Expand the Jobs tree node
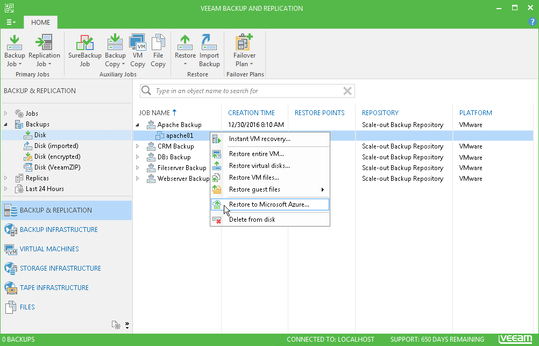Image resolution: width=539 pixels, height=346 pixels. click(5, 113)
